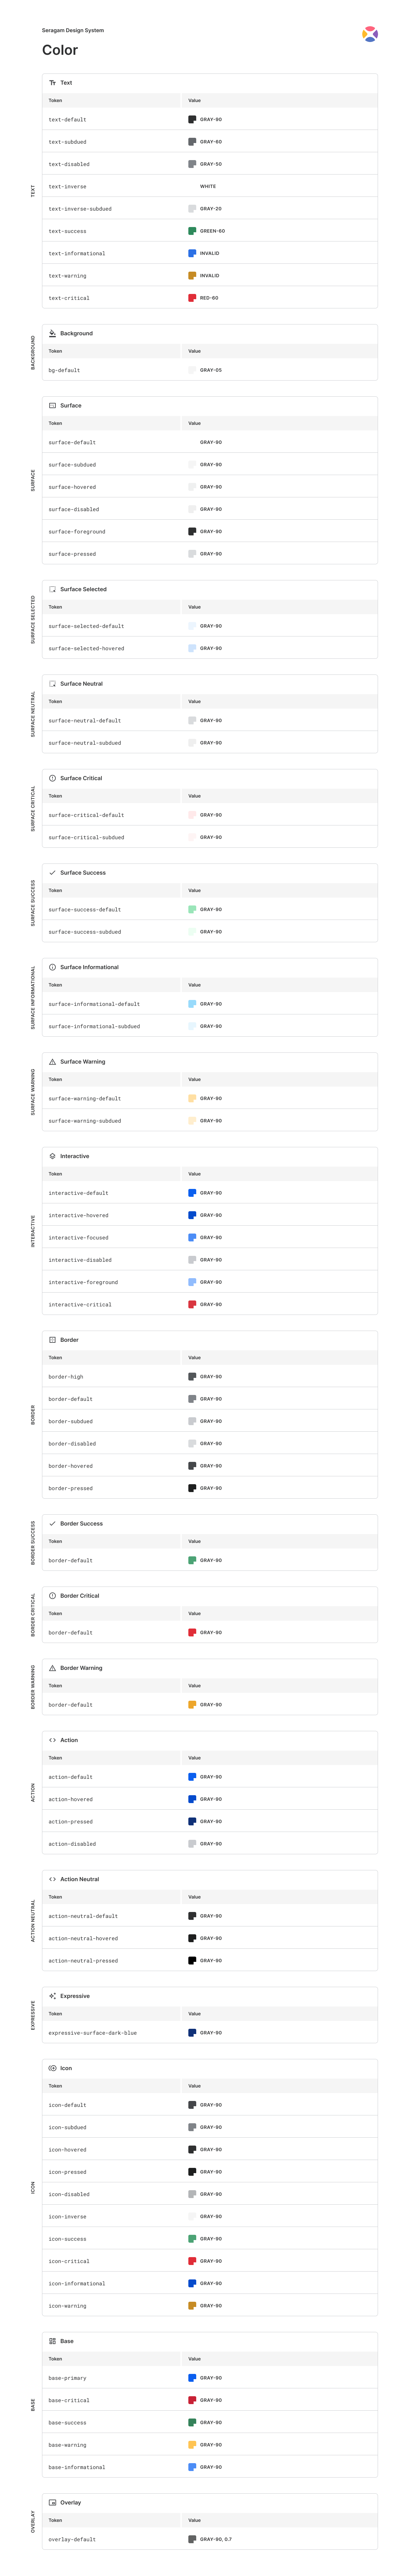Click the action-neutral-hovered token name
This screenshot has width=420, height=2576.
tap(83, 1938)
